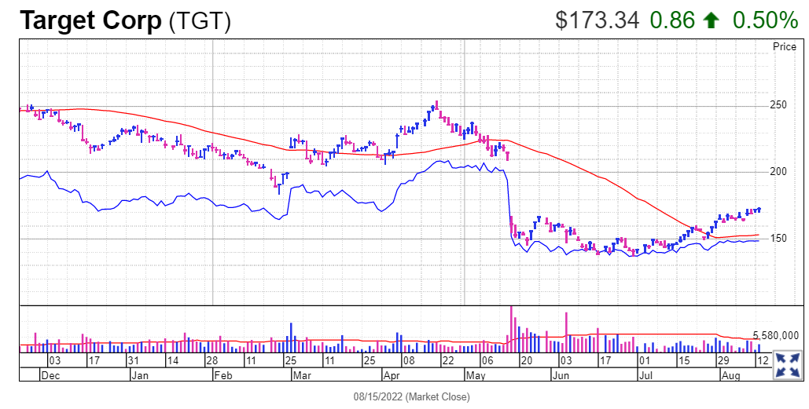
Task: Click the May month label
Action: click(x=476, y=375)
